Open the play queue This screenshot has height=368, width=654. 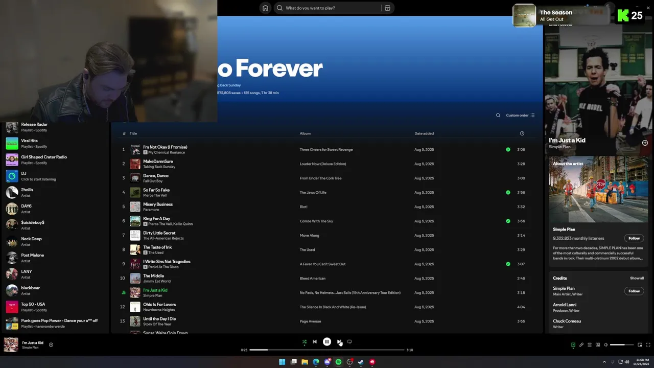tap(589, 345)
